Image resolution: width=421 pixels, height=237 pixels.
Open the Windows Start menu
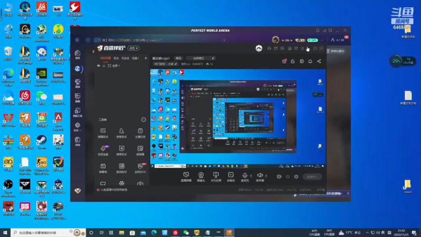coord(5,232)
